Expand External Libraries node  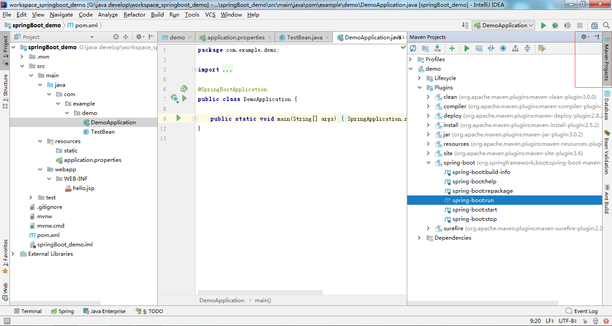(13, 254)
